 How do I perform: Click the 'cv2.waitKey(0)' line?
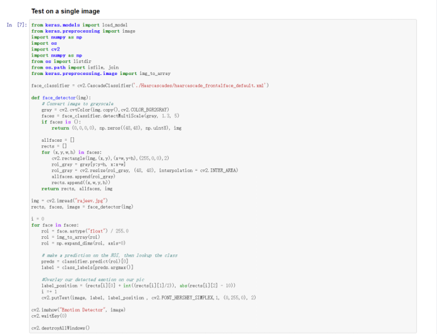coord(49,316)
